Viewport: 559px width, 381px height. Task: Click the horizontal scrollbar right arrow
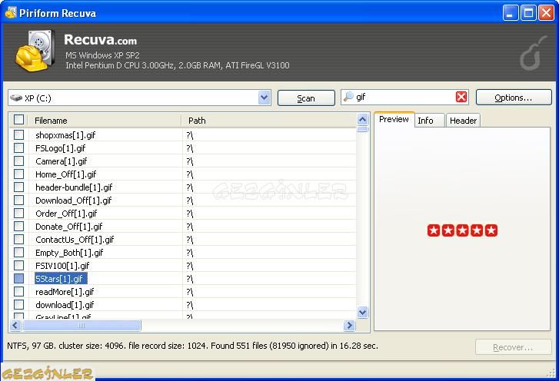(x=349, y=325)
